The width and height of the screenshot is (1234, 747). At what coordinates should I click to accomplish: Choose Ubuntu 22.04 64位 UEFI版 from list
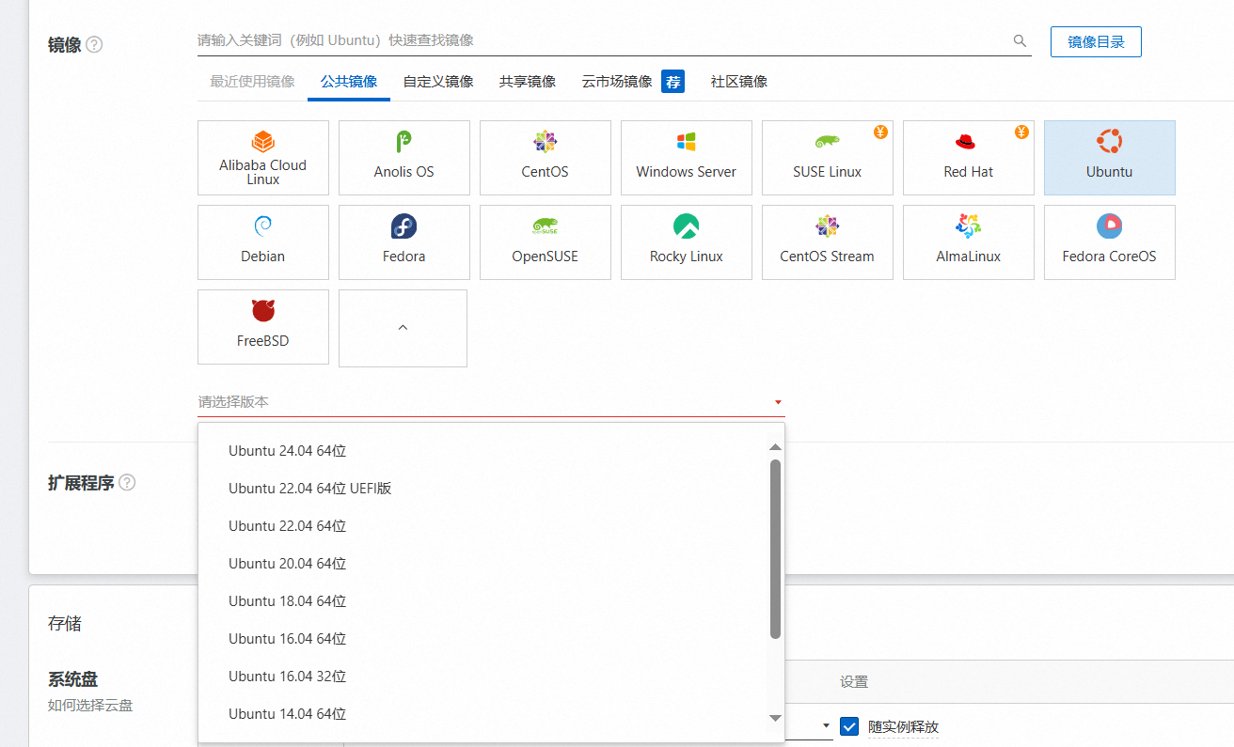click(309, 489)
